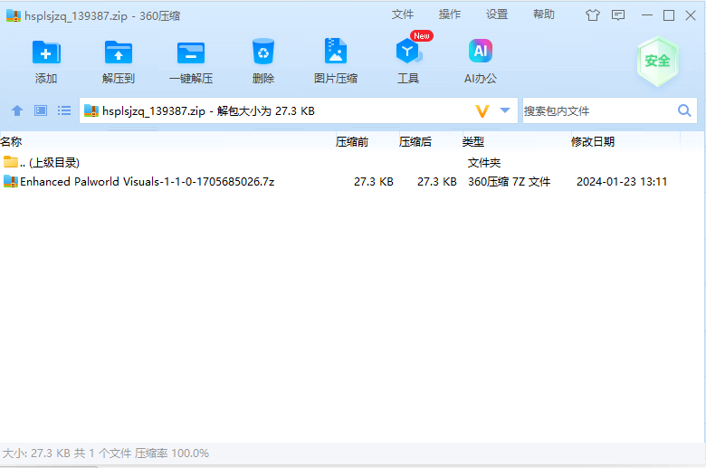Click the 2024-01-23 13:11 date cell
Viewport: 706px width, 468px height.
coord(622,182)
